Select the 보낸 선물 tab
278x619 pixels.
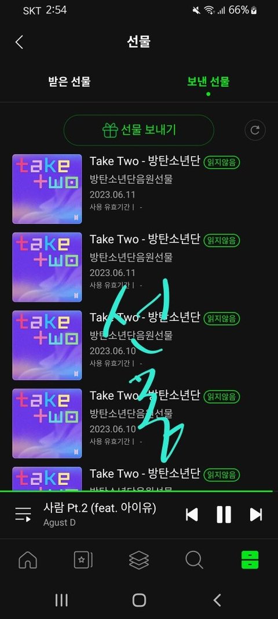(208, 82)
